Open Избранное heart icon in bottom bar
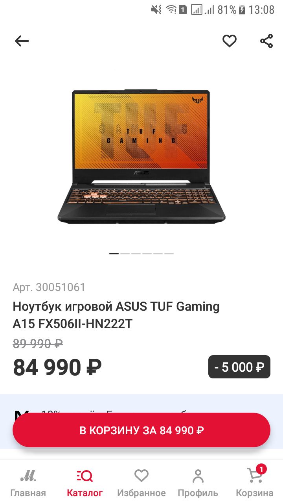This screenshot has height=504, width=283. 141,476
